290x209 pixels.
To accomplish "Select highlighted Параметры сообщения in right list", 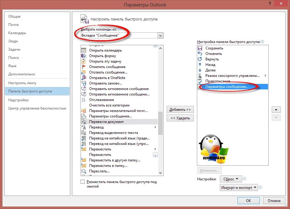I will [233, 87].
